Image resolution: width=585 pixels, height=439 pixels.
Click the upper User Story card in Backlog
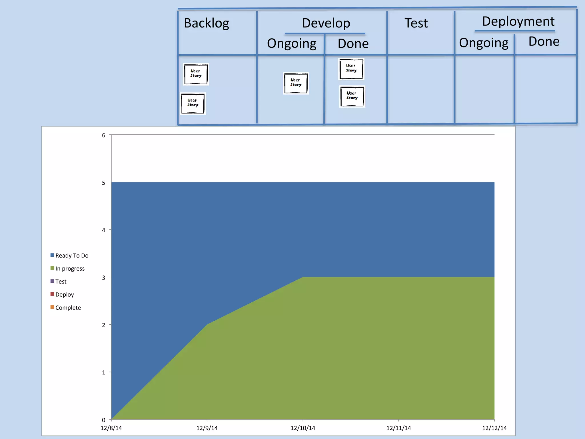tap(196, 74)
